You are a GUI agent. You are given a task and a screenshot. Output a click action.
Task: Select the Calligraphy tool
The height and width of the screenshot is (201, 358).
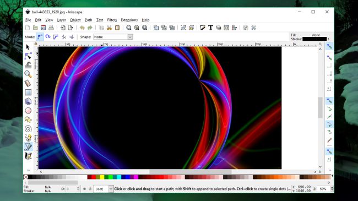tap(28, 156)
